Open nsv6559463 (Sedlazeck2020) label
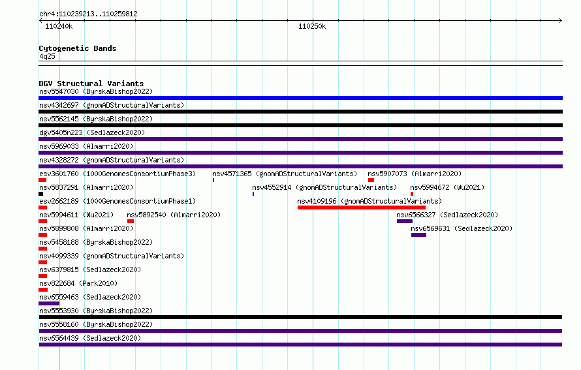581x370 pixels. pos(90,297)
